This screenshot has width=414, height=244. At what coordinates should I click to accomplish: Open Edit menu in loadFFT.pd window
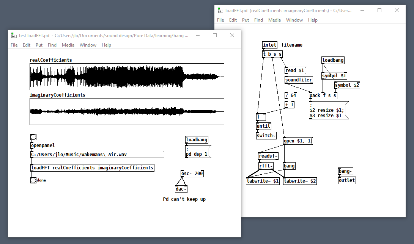click(x=233, y=20)
